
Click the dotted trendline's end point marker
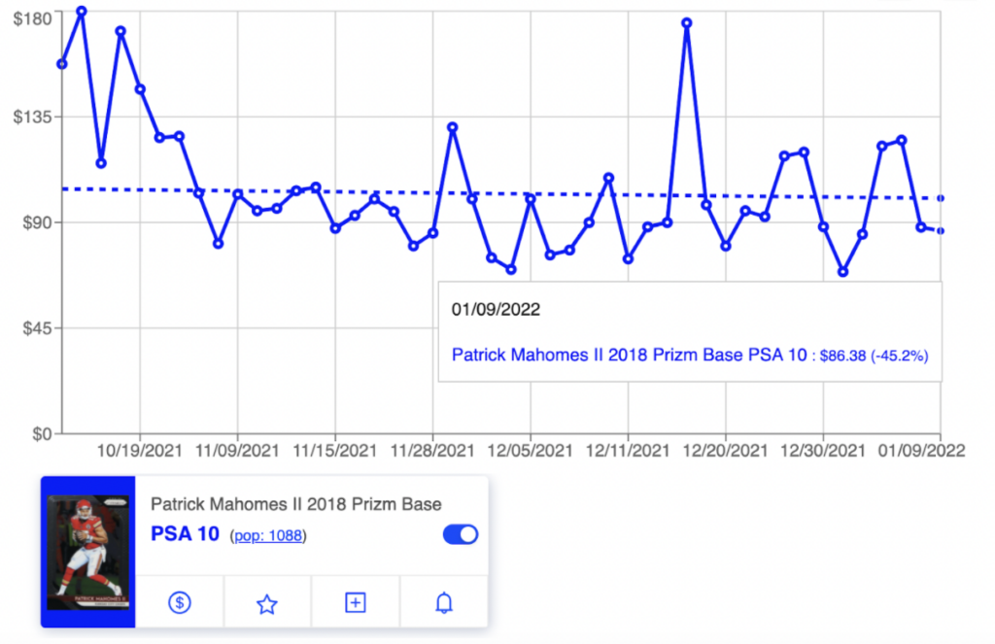(x=941, y=198)
